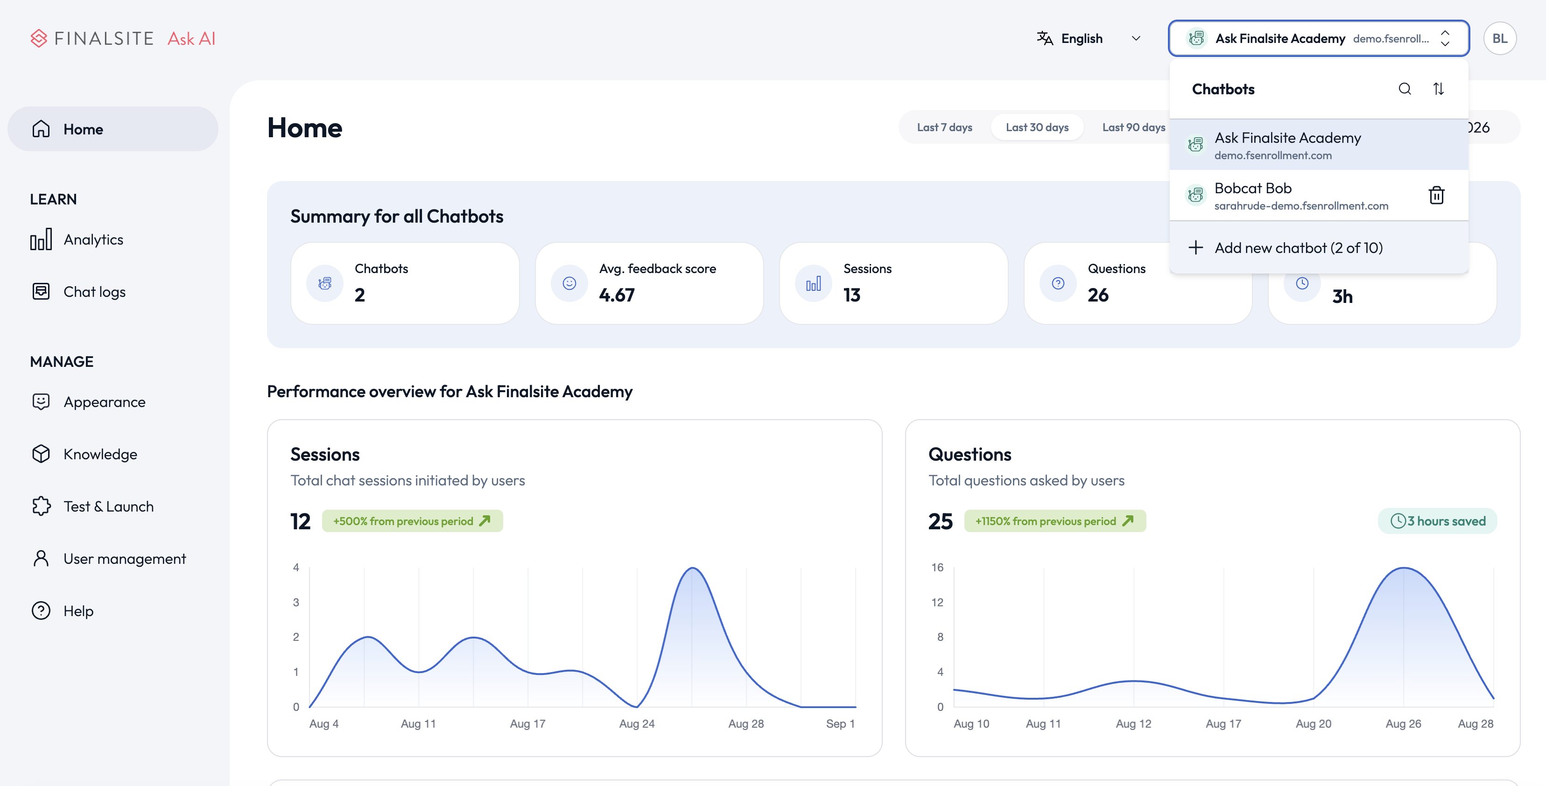This screenshot has width=1546, height=786.
Task: Click the LEARN section label
Action: [x=53, y=199]
